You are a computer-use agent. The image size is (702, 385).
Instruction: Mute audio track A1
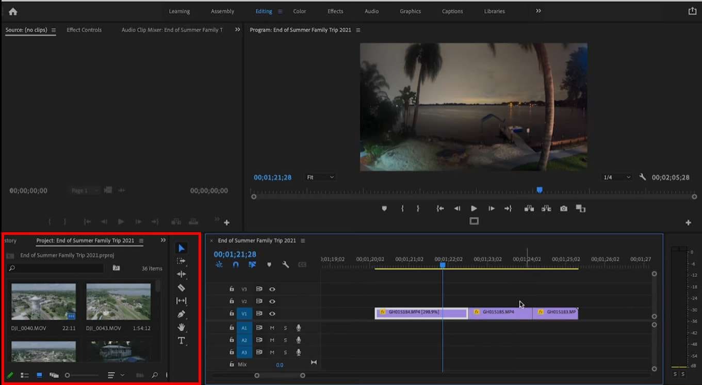(x=272, y=328)
